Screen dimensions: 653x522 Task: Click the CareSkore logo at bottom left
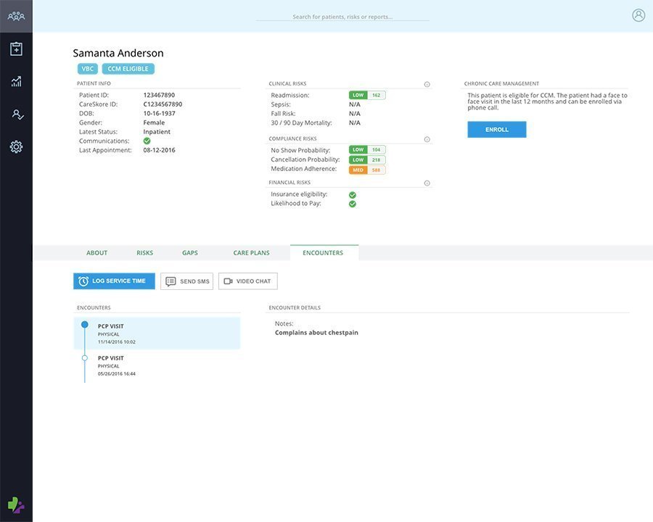pos(16,504)
